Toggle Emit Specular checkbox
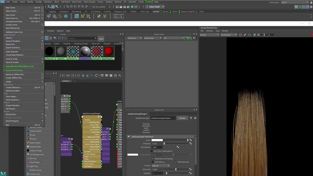This screenshot has height=176, width=313. (x=176, y=162)
